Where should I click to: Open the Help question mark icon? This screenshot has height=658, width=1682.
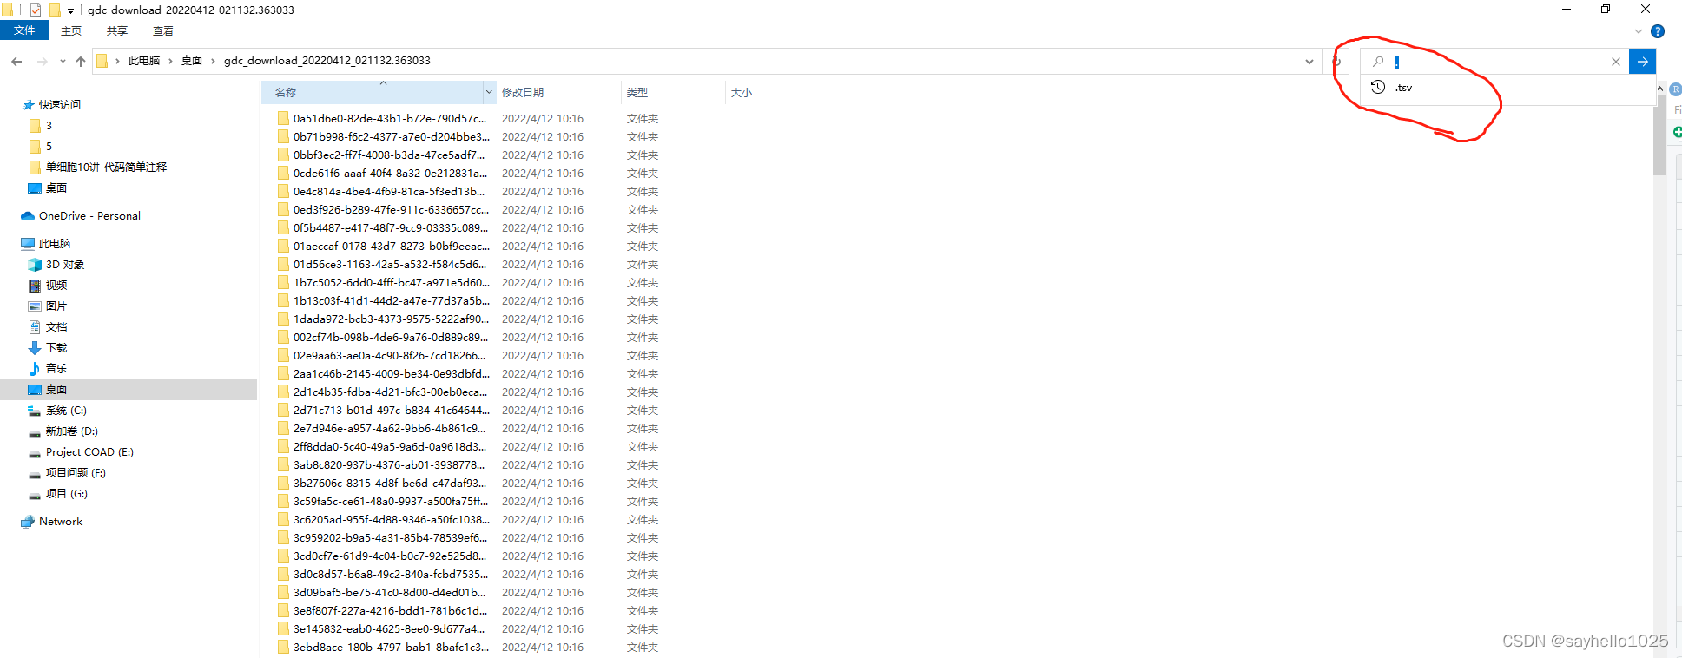coord(1658,31)
